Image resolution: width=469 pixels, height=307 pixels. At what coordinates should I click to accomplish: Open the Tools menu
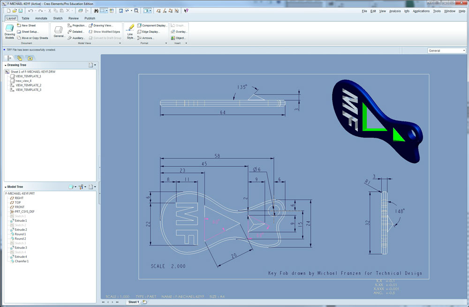point(437,11)
